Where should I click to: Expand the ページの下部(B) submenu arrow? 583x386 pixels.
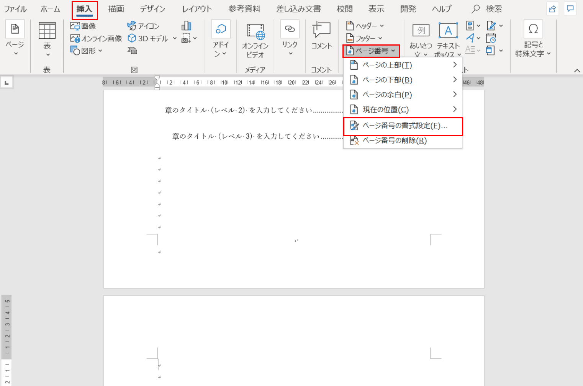pos(455,80)
